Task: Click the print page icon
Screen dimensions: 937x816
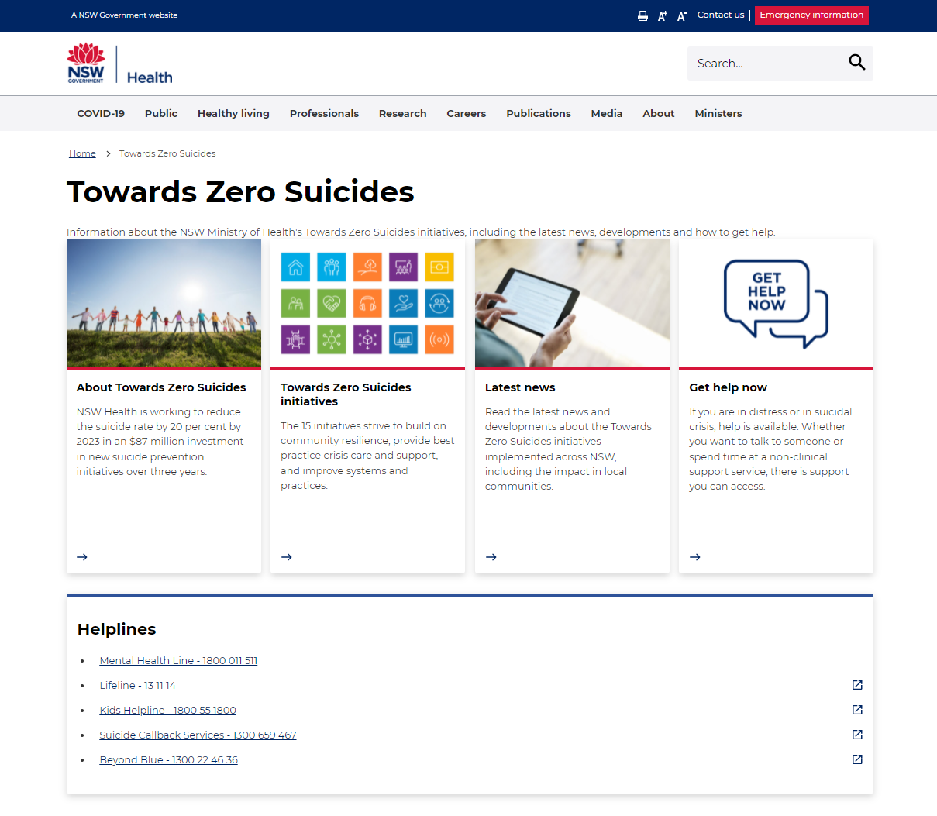Action: click(642, 15)
